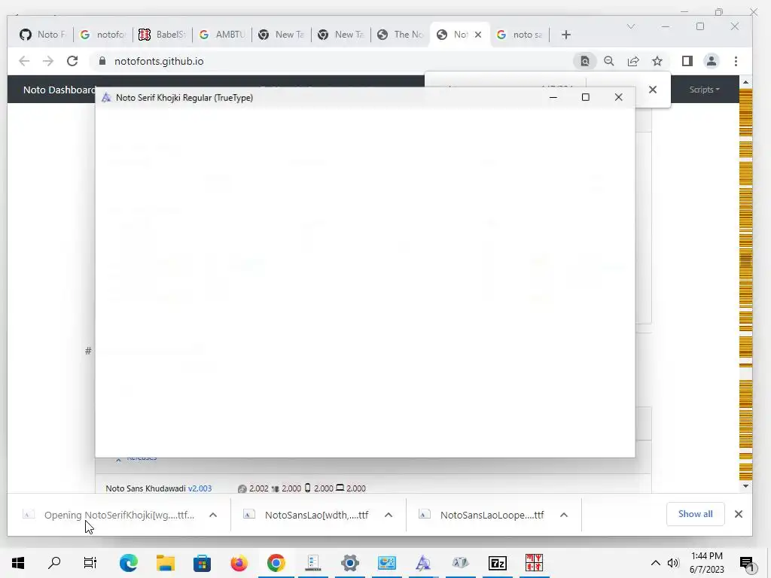
Task: Open the tab search chevron
Action: (x=631, y=26)
